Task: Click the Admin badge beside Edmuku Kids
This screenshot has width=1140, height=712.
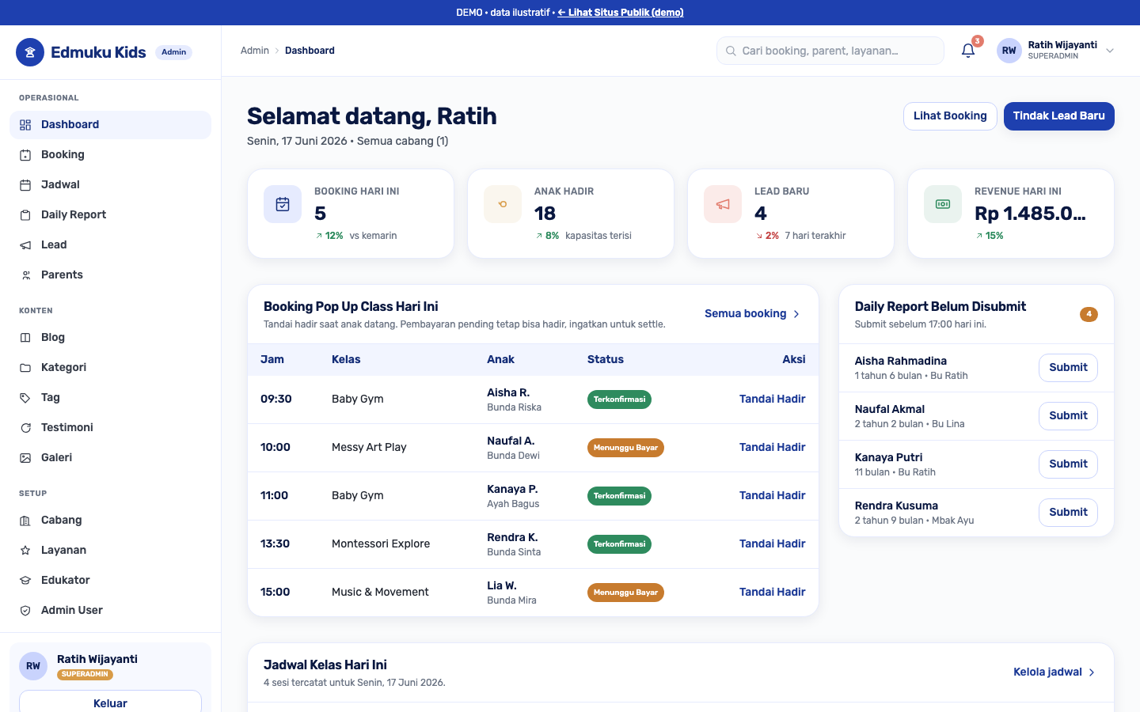Action: click(x=173, y=52)
